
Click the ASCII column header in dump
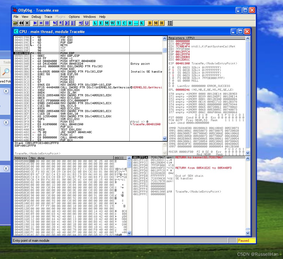(x=120, y=158)
